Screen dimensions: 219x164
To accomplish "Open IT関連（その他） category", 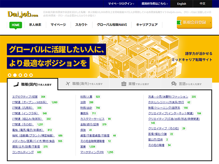I will point(23,124).
